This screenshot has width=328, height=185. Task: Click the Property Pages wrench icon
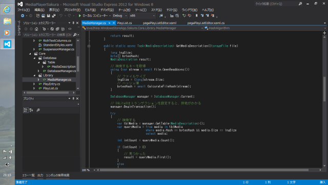click(x=38, y=110)
